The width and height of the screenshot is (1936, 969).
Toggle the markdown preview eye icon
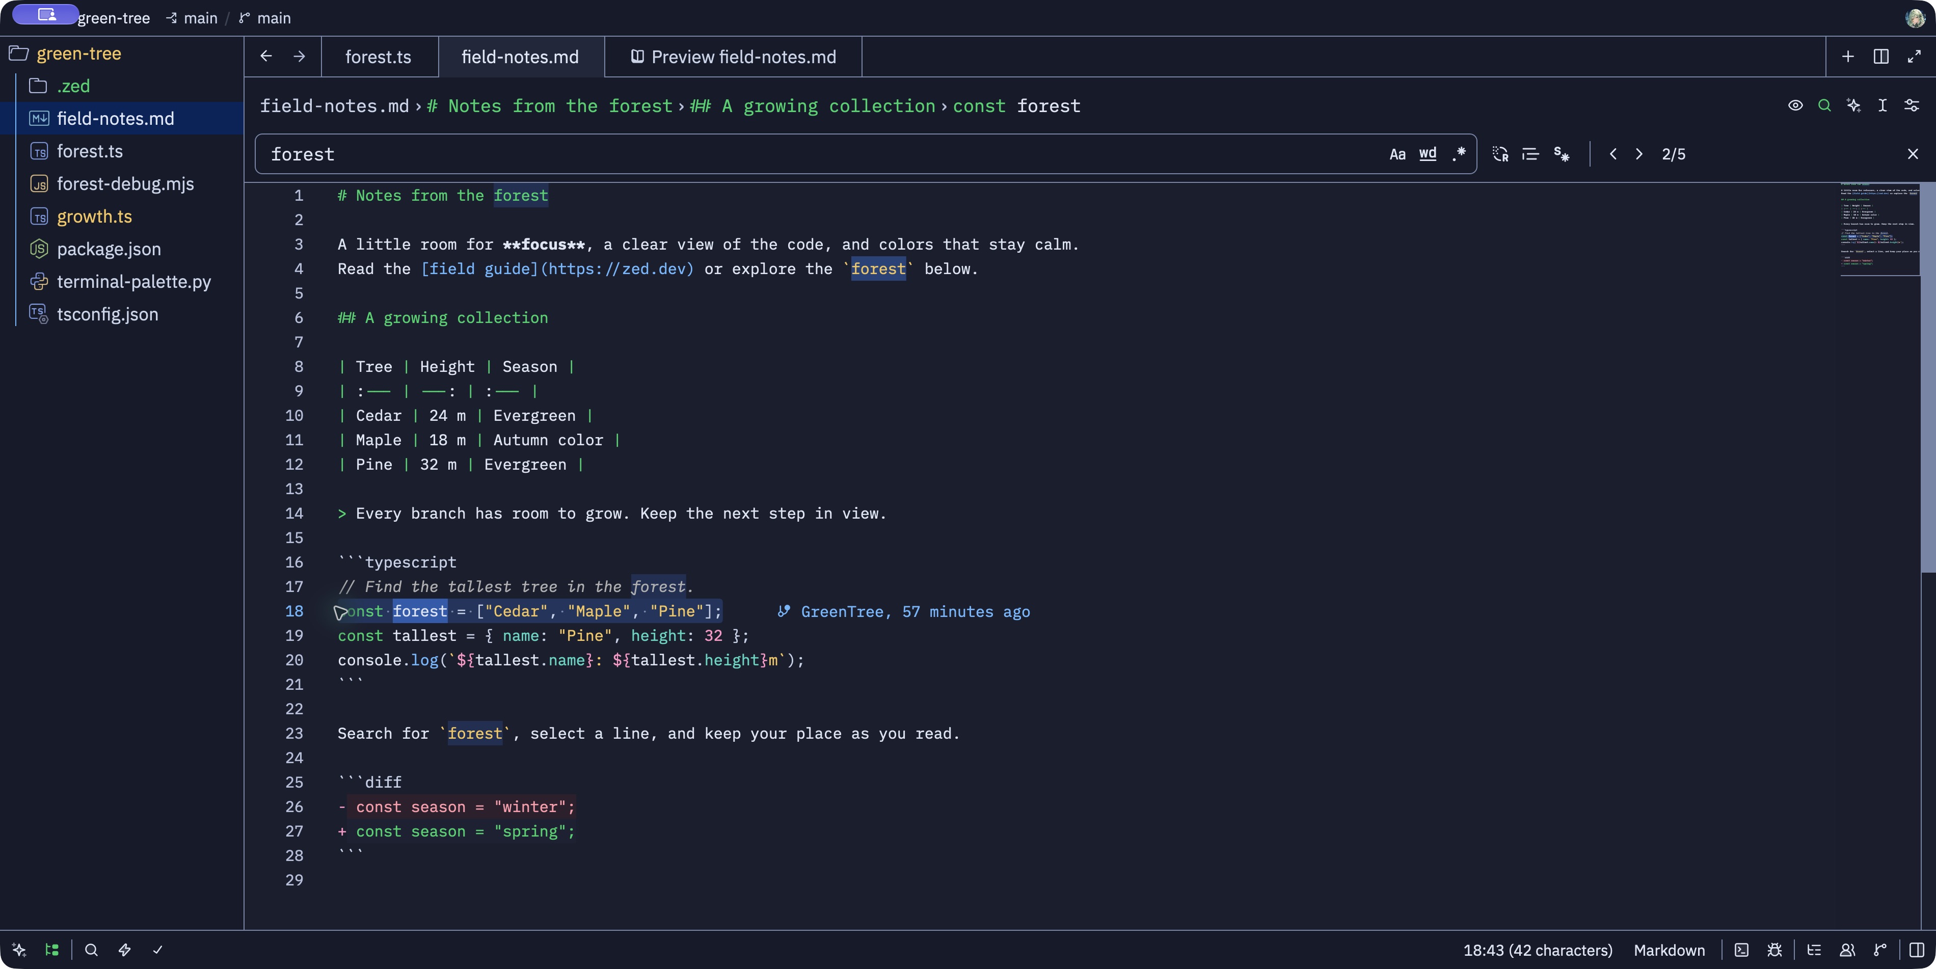tap(1795, 106)
